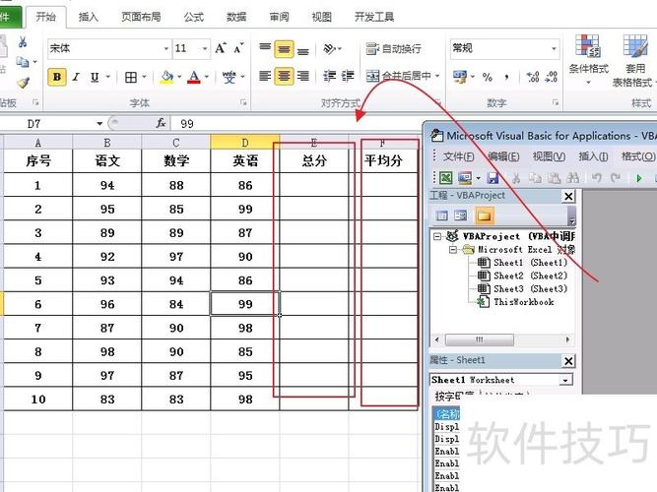Click the Font Color red A
The image size is (657, 492).
click(194, 77)
